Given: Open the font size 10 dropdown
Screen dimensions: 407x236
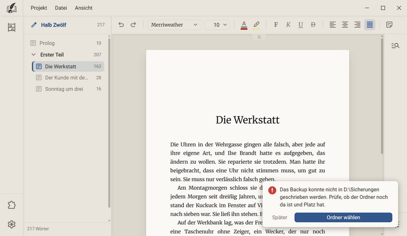Looking at the screenshot, I should (x=217, y=24).
